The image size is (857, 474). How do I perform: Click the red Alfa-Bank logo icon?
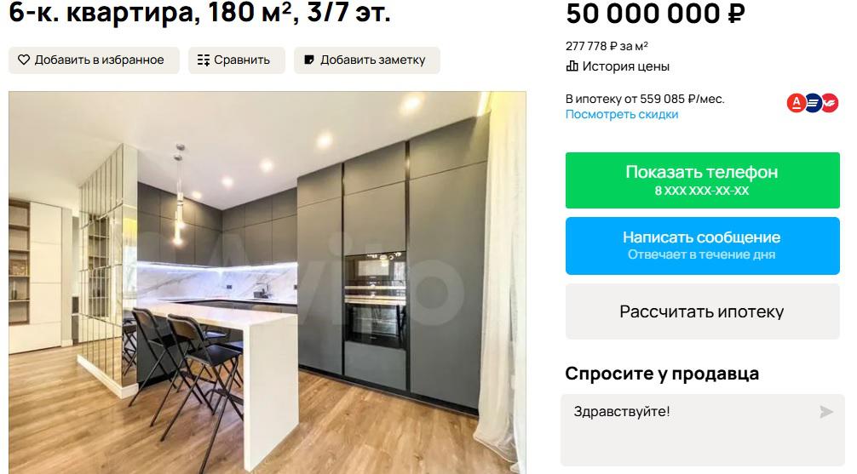pos(796,102)
